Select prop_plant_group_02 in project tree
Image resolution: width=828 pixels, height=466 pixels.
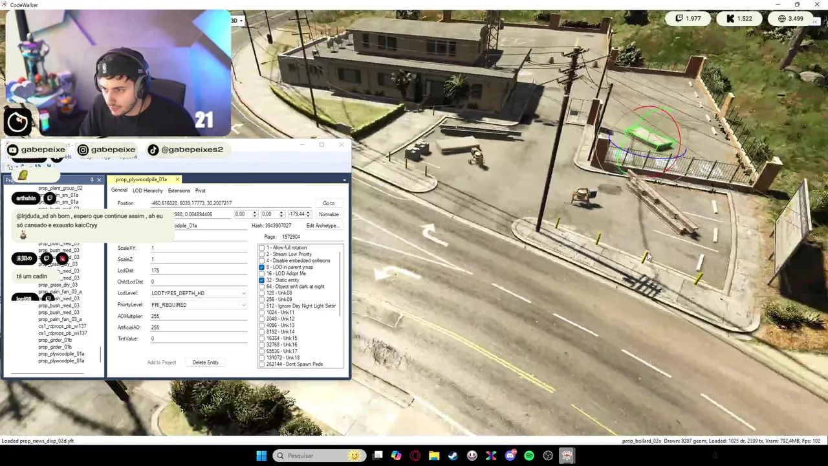point(60,188)
